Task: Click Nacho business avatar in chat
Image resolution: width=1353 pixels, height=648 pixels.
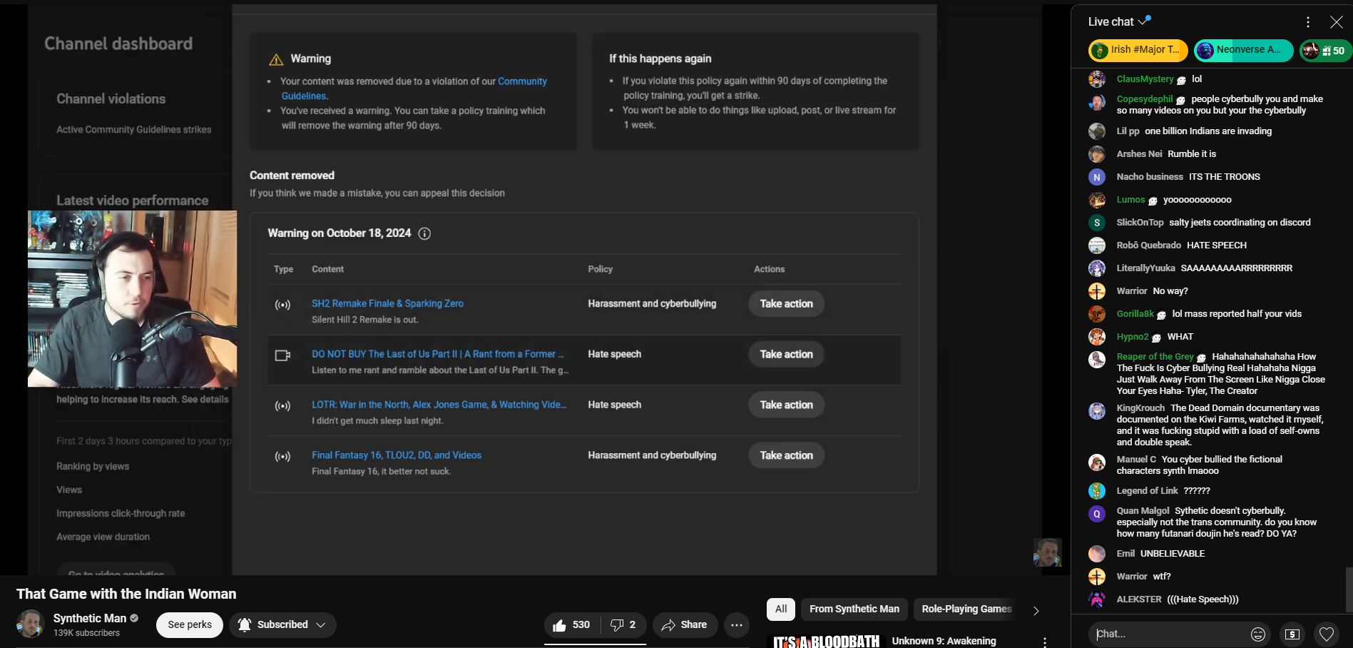Action: 1097,177
